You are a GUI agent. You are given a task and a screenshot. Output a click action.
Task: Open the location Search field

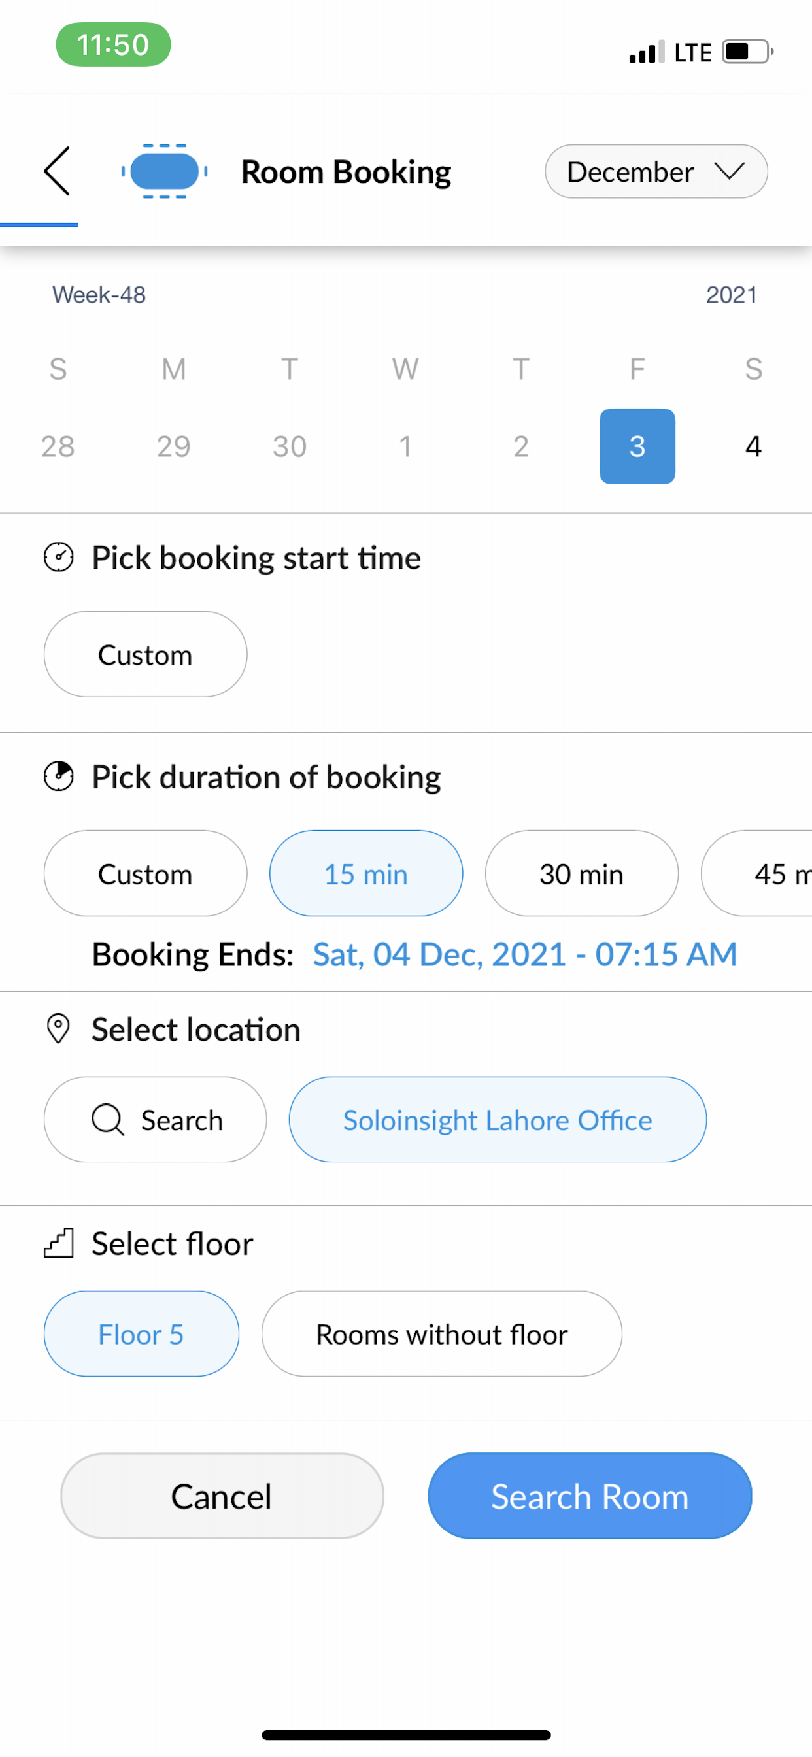(x=156, y=1119)
